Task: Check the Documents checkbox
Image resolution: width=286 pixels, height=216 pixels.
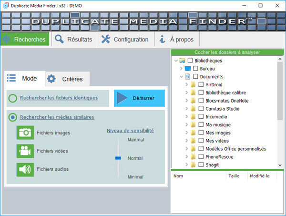Action: pyautogui.click(x=195, y=76)
